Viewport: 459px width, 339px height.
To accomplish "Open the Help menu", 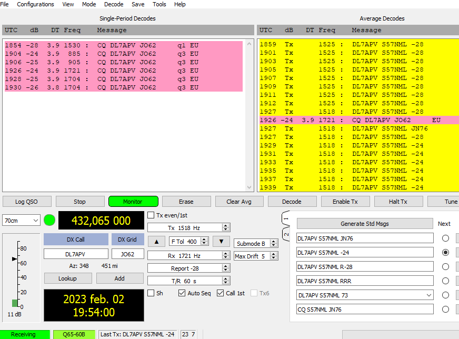I will coord(179,4).
